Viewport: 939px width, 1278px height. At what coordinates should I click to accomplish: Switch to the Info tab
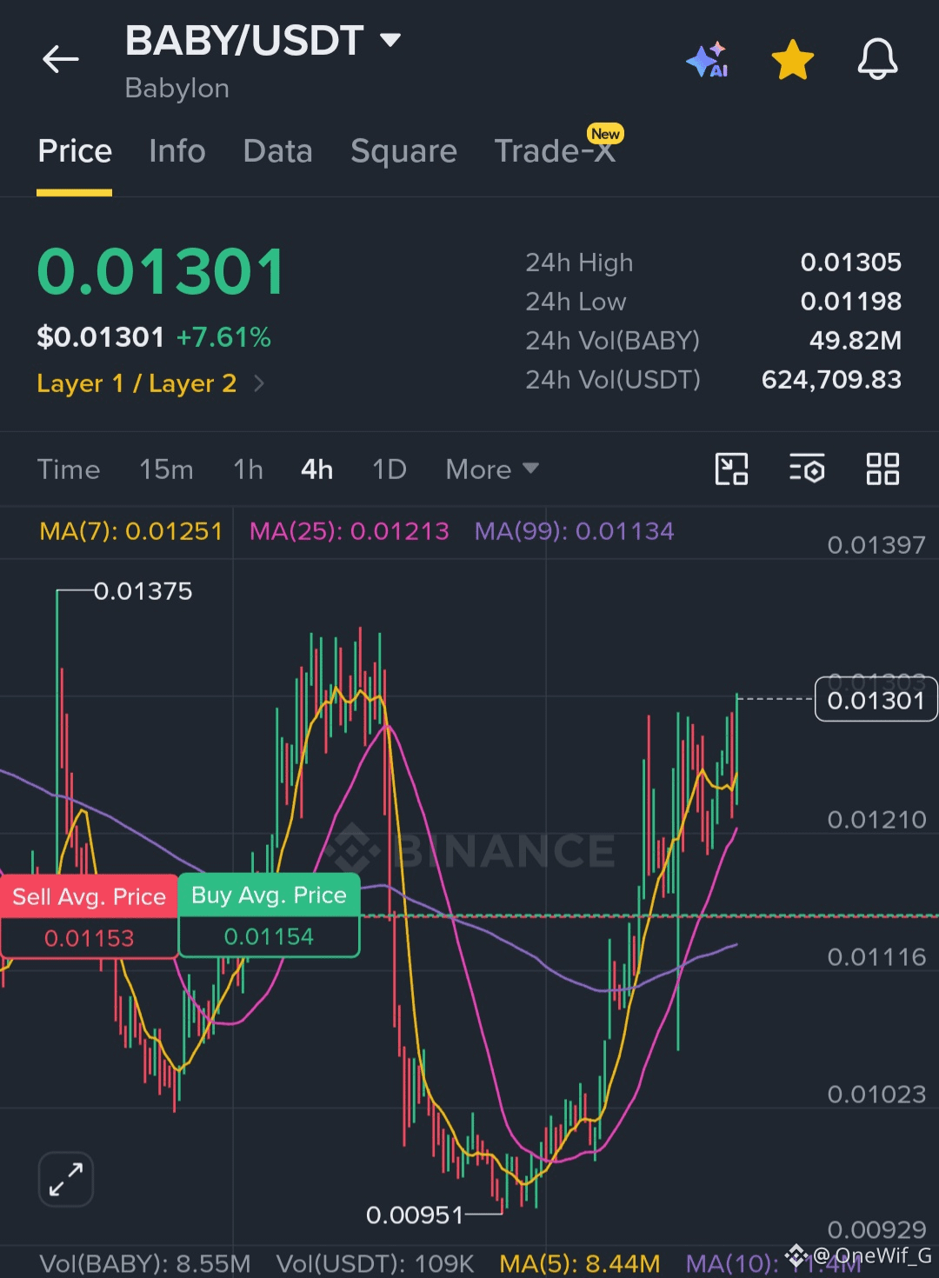177,151
